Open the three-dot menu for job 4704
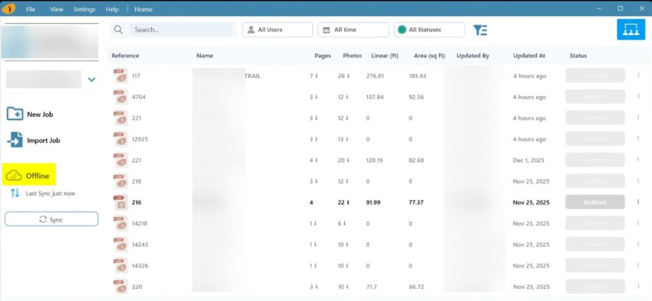The height and width of the screenshot is (301, 652). 638,97
